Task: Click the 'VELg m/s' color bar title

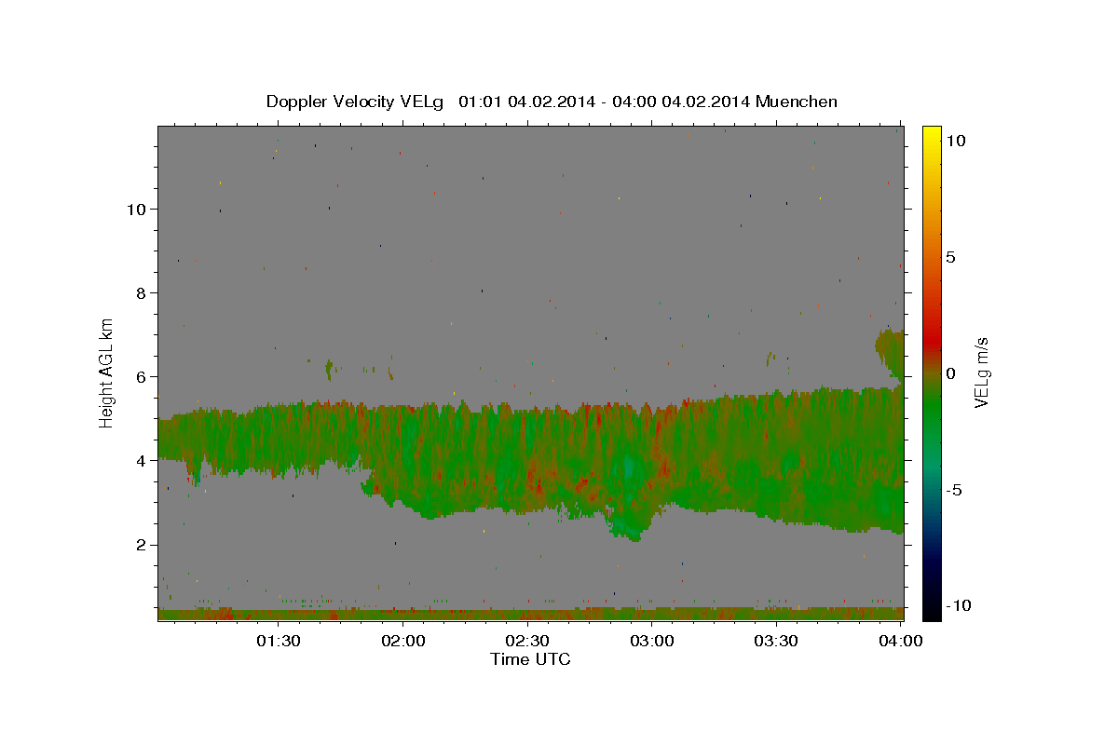Action: click(981, 372)
